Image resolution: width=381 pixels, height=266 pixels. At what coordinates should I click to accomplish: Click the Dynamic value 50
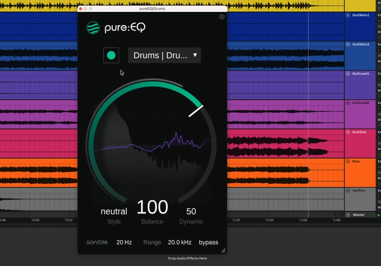(191, 211)
